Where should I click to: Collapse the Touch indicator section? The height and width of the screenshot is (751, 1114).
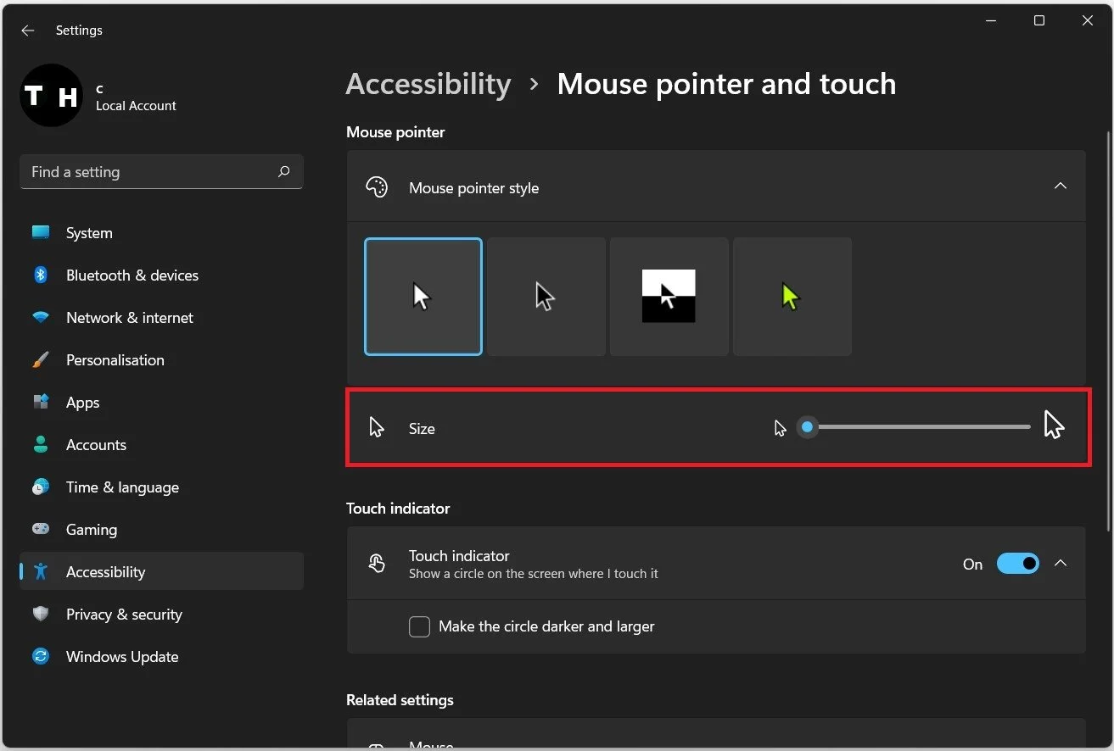[1060, 563]
